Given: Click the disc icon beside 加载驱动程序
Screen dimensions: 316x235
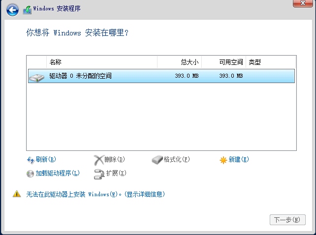Looking at the screenshot, I should point(30,174).
